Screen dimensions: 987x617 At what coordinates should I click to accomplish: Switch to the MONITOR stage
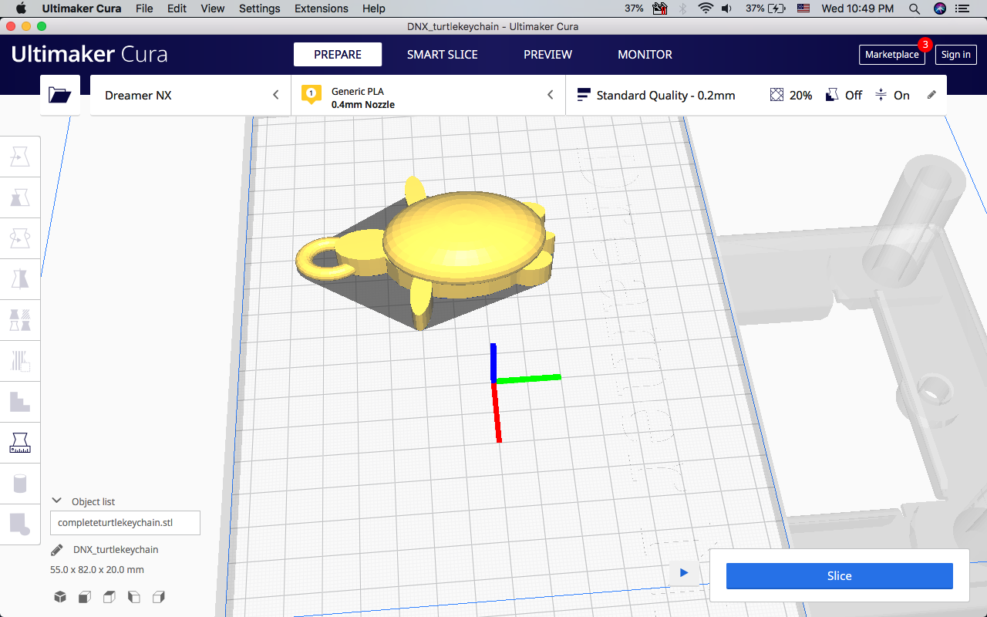click(645, 55)
